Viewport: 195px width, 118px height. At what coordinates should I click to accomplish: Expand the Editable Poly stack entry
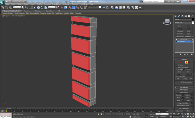[x=176, y=42]
